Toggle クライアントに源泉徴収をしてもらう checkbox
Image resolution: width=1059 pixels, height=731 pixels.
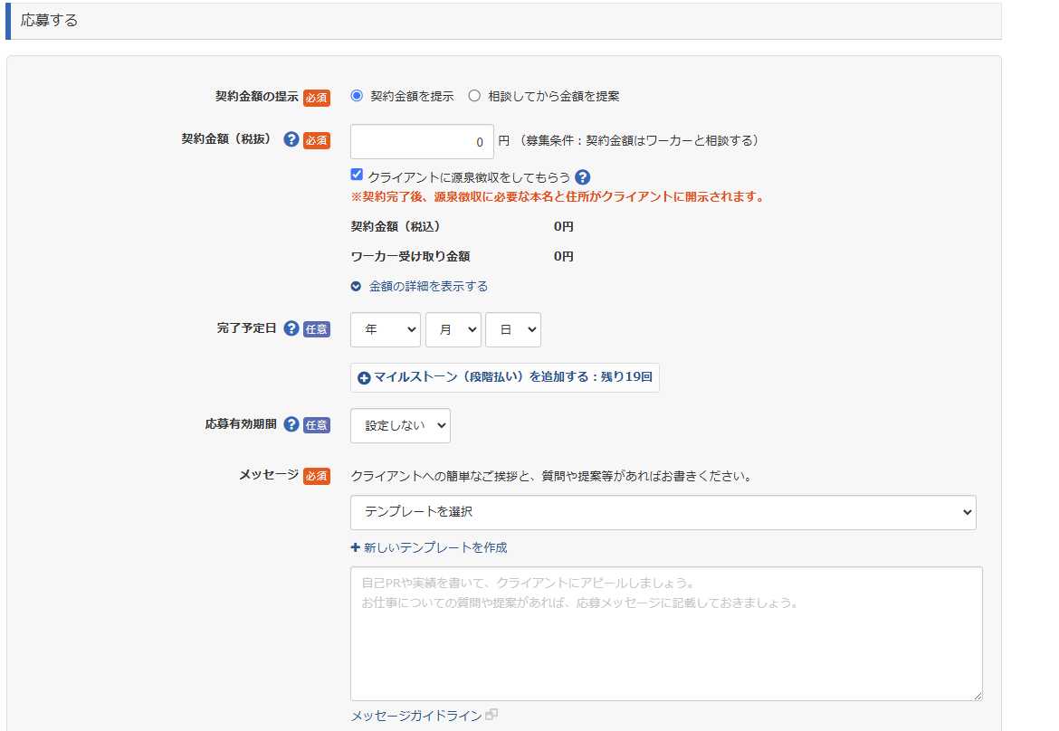click(357, 175)
